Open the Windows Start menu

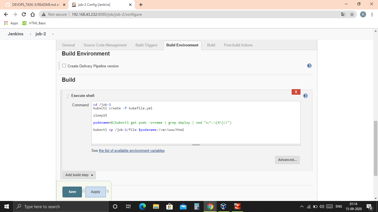[6, 206]
